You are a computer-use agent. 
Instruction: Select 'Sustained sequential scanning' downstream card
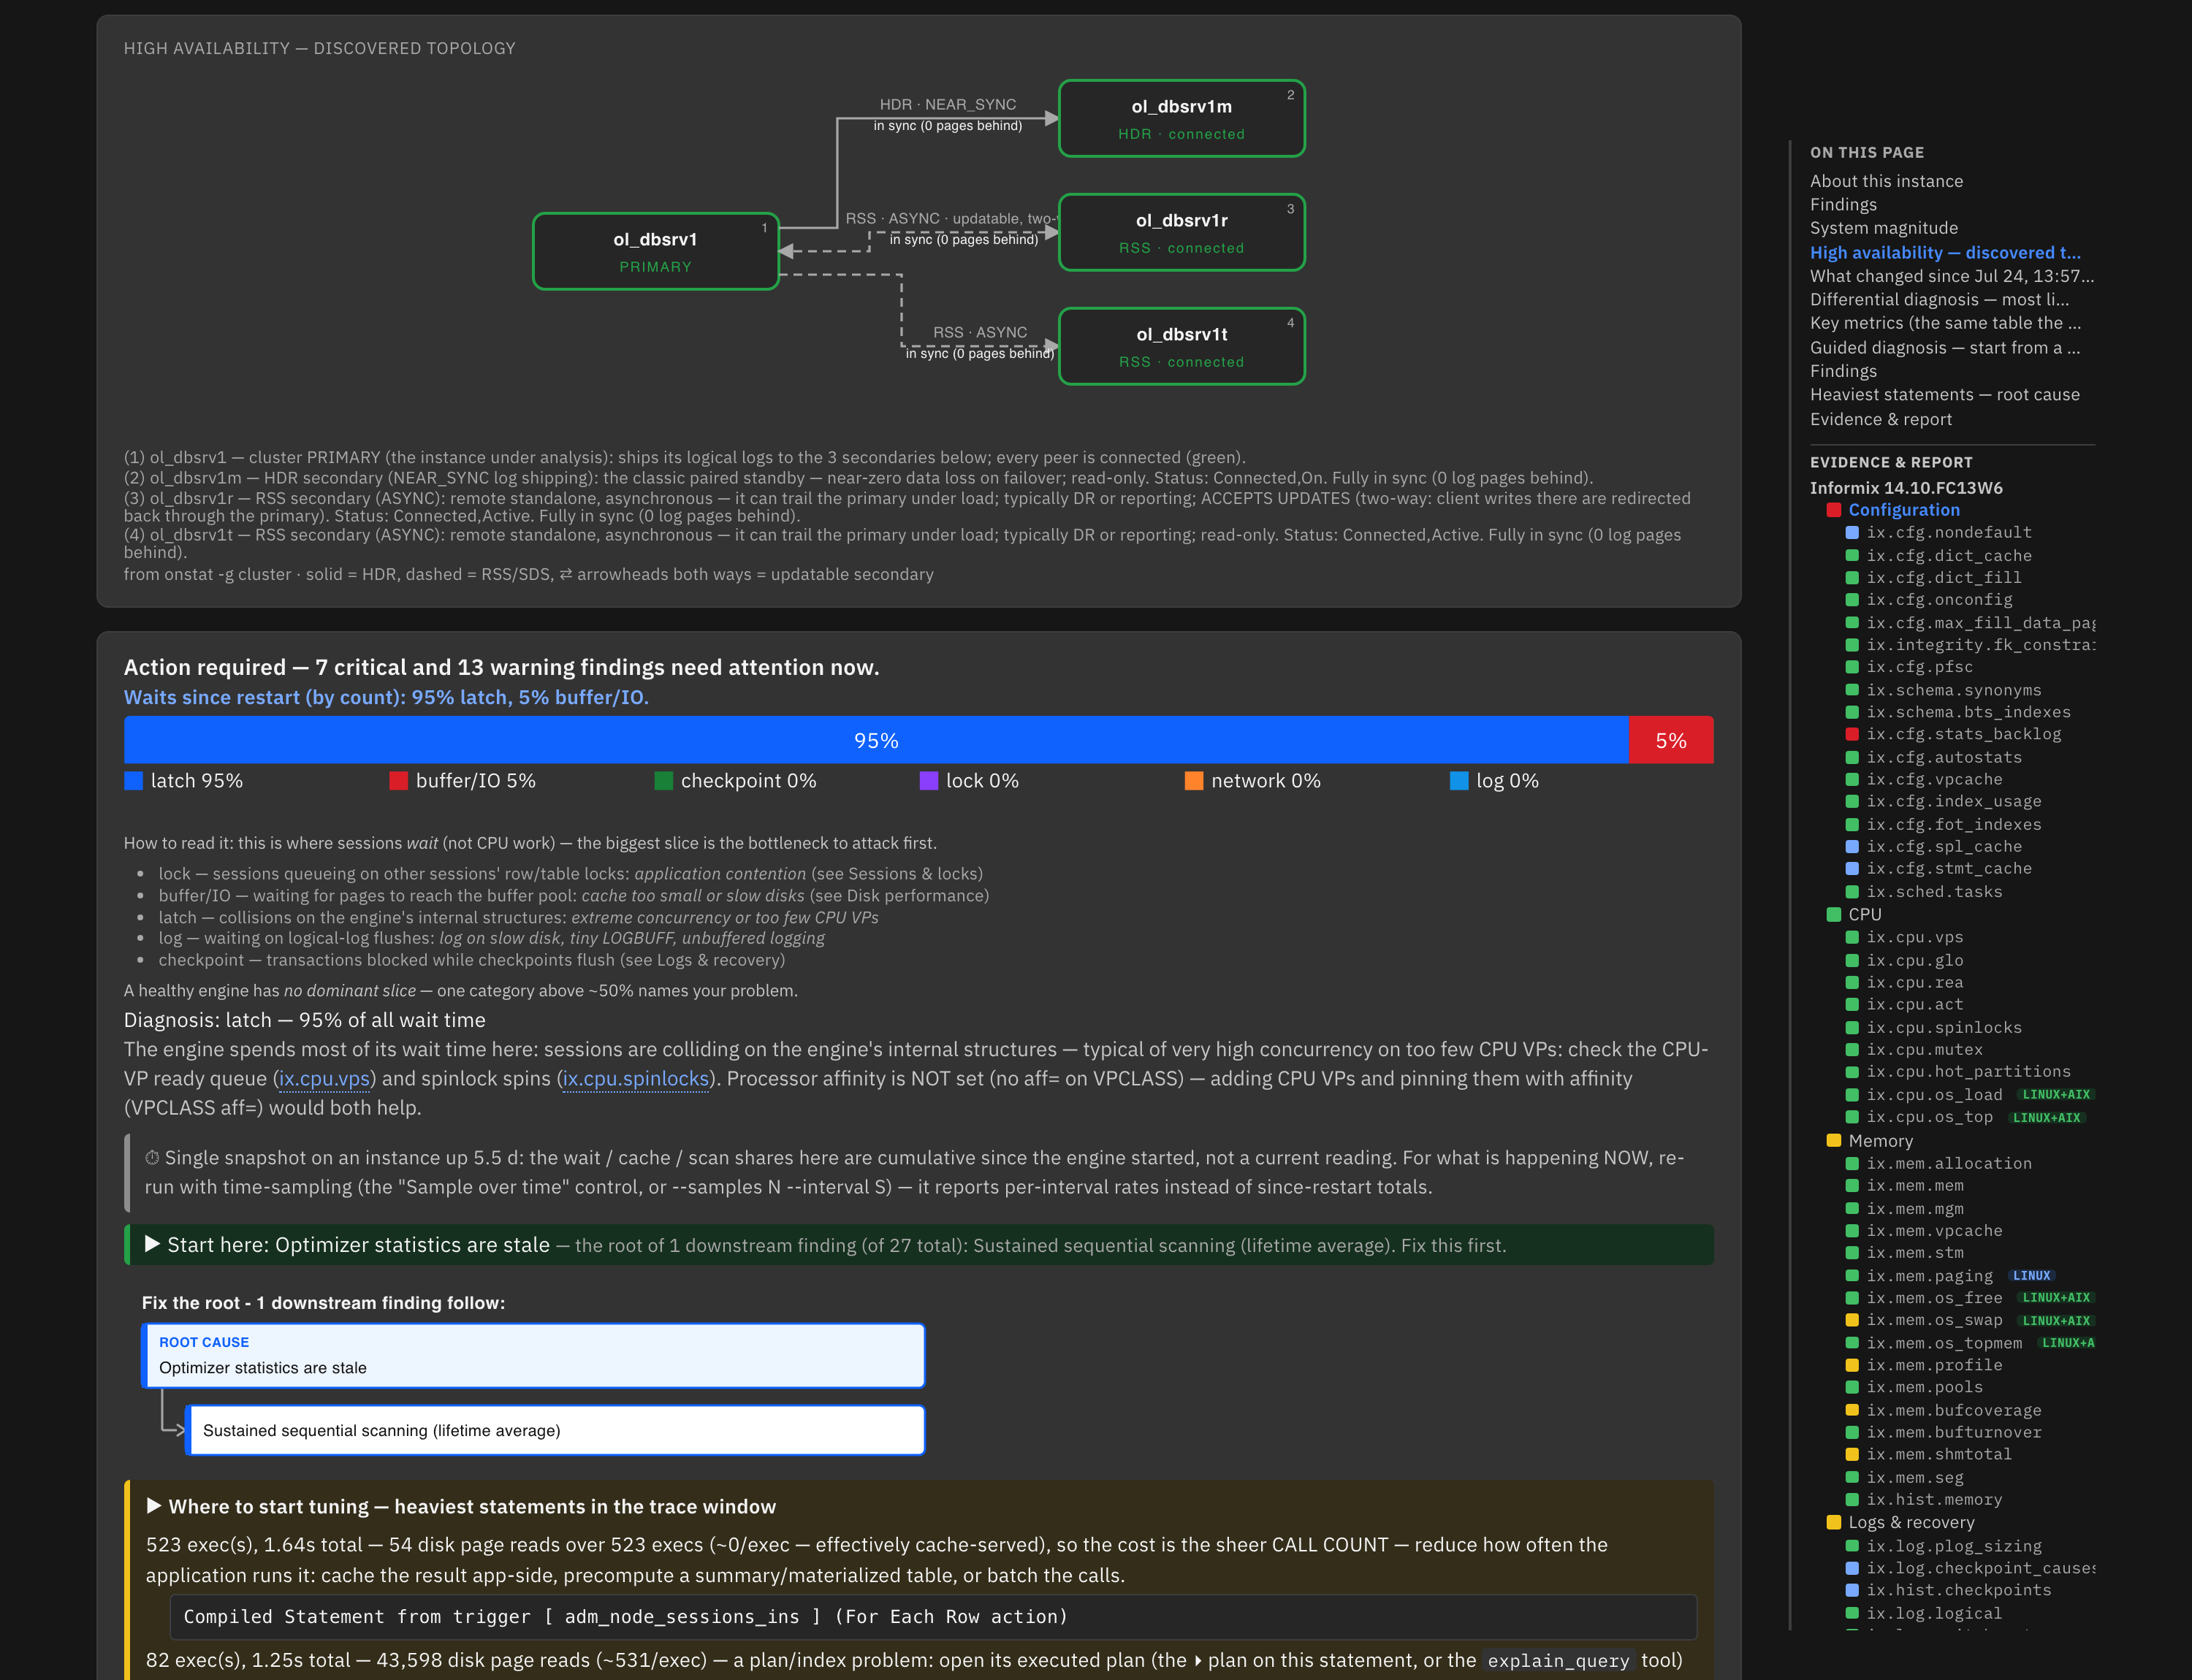click(x=555, y=1431)
